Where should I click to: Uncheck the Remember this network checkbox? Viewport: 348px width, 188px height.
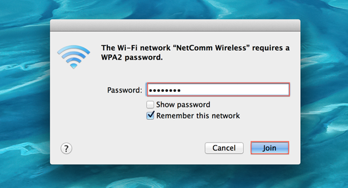click(x=150, y=116)
